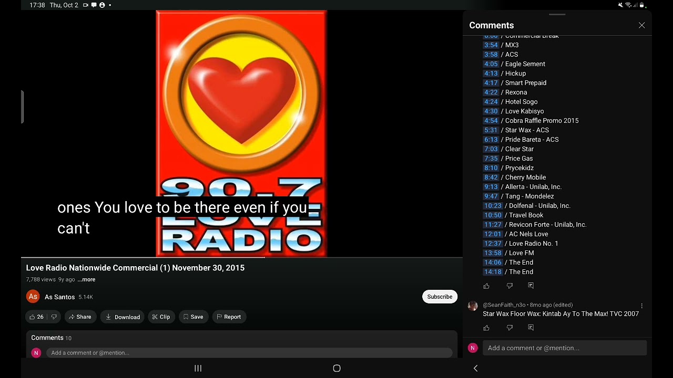Tap the Android back button
Viewport: 673px width, 378px height.
click(x=475, y=369)
